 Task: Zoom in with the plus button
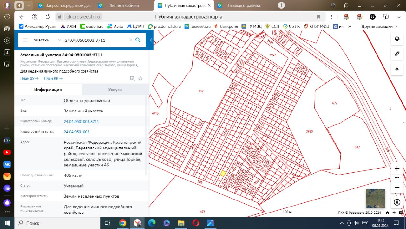click(x=397, y=169)
